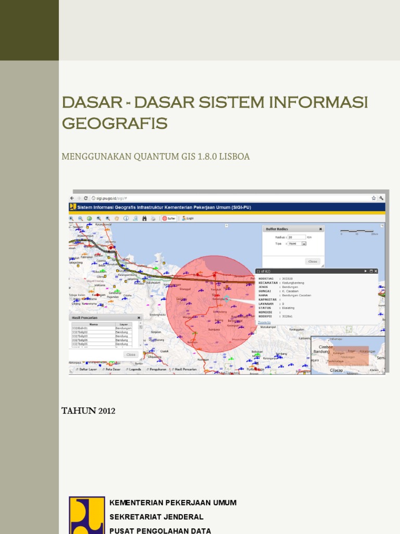Click the Login button in toolbar

187,219
